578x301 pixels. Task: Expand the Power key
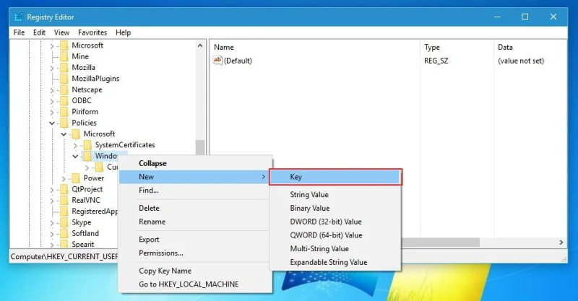click(x=64, y=179)
